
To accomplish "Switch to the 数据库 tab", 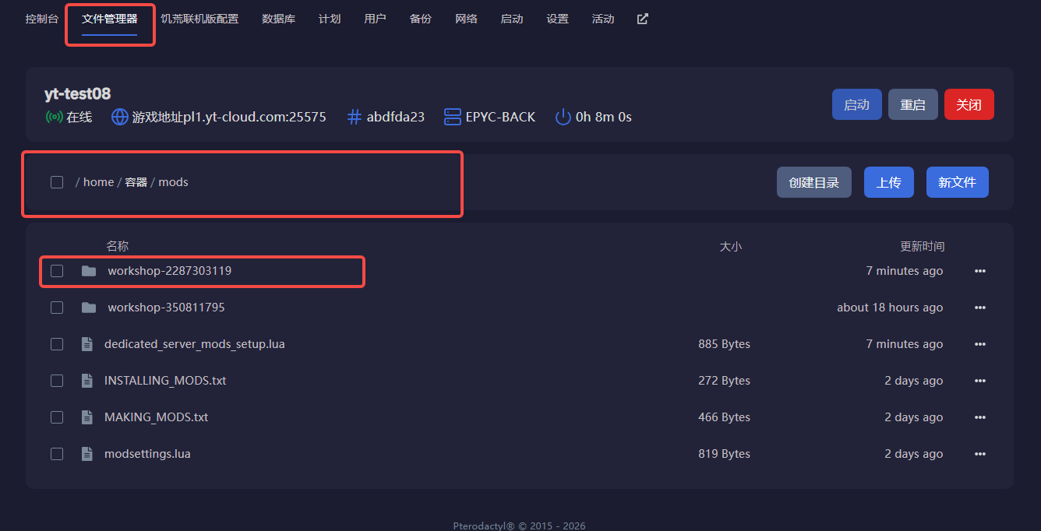I will click(278, 19).
